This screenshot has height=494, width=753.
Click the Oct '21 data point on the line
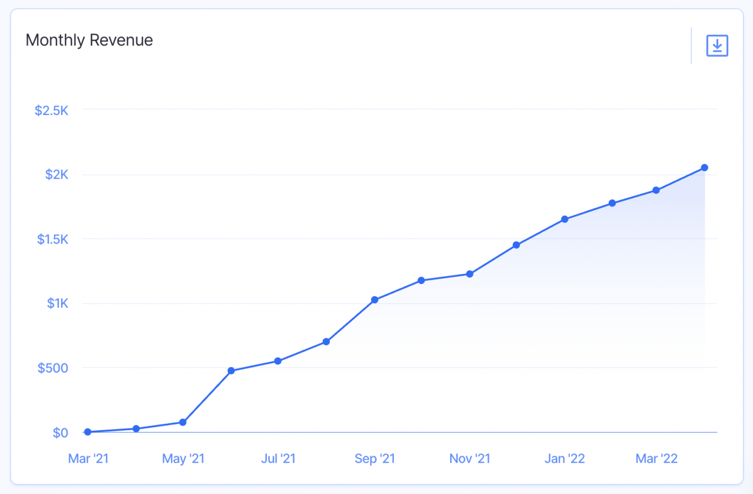(421, 280)
